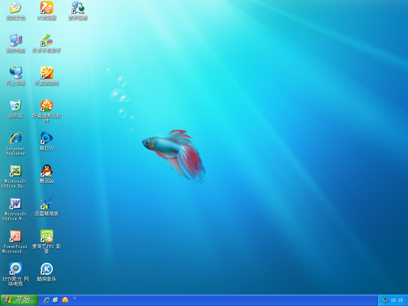The width and height of the screenshot is (408, 306).
Task: Open the PowerPoint desktop shortcut
Action: (x=15, y=237)
